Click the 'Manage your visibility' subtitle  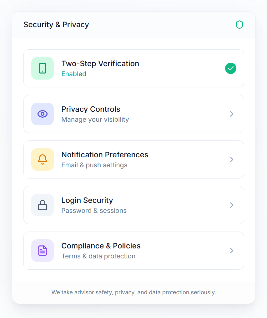pyautogui.click(x=95, y=120)
